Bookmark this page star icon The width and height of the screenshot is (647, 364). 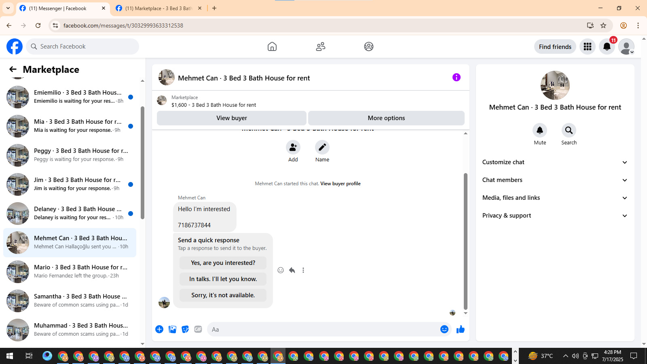(603, 25)
